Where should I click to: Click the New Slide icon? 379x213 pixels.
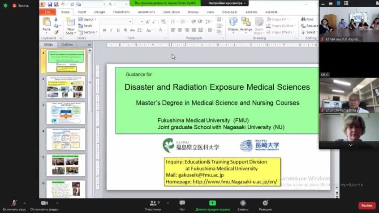click(71, 25)
